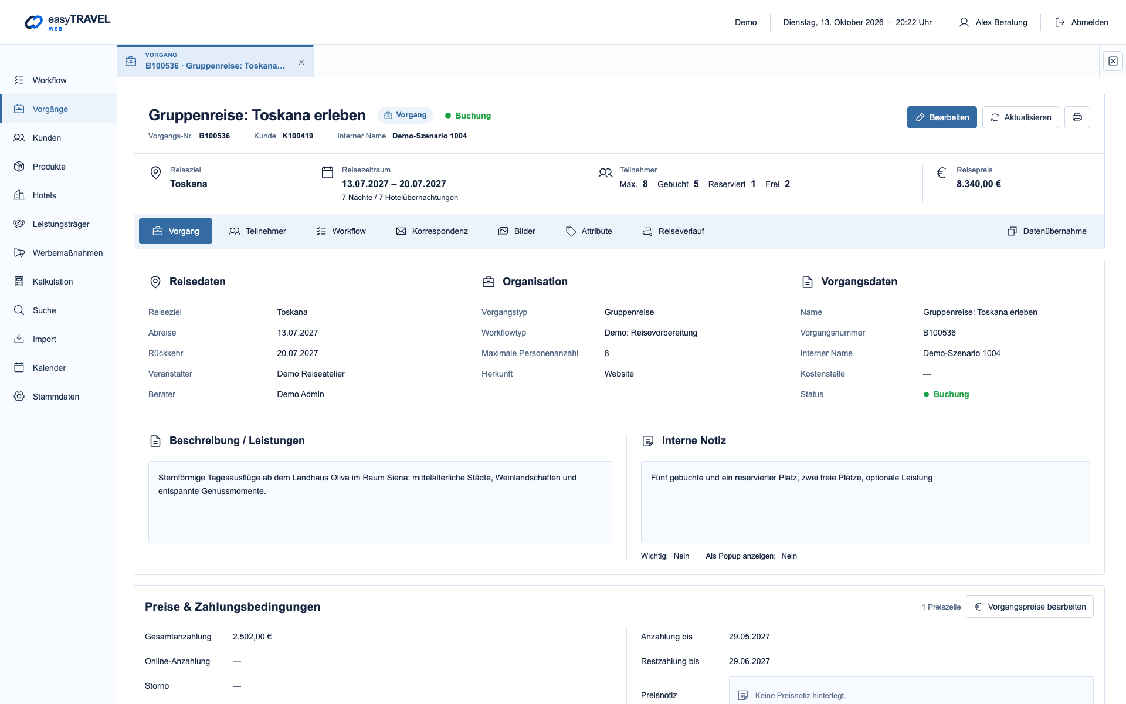The height and width of the screenshot is (704, 1126).
Task: Select the B100536 Gruppenreise tab header
Action: 215,61
